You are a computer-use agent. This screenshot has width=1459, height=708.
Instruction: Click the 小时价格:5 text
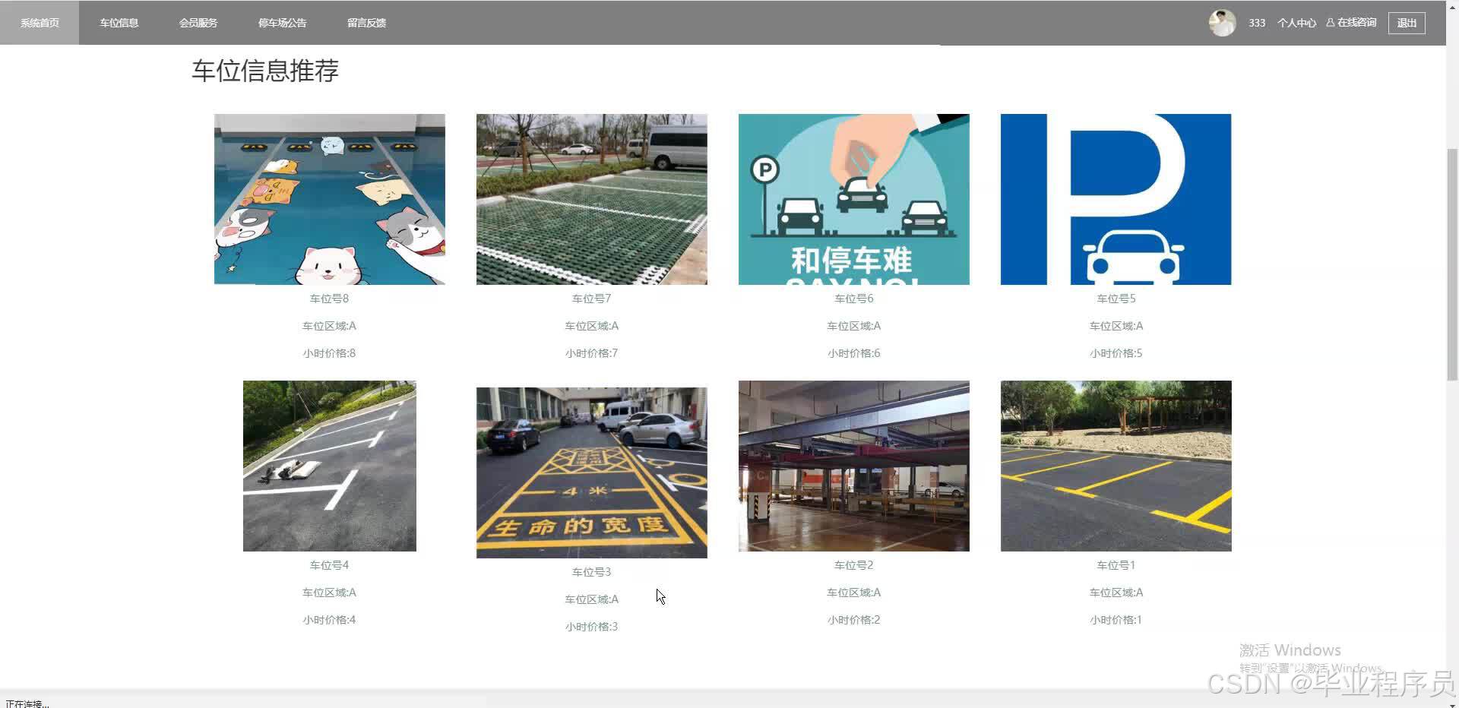[1116, 353]
